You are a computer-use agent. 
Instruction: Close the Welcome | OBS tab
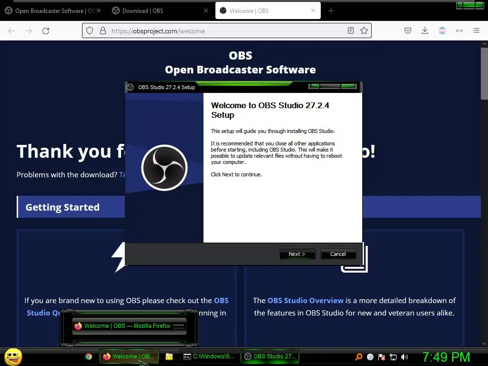313,10
